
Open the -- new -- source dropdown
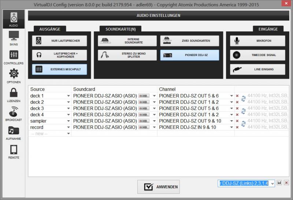[x=68, y=133]
